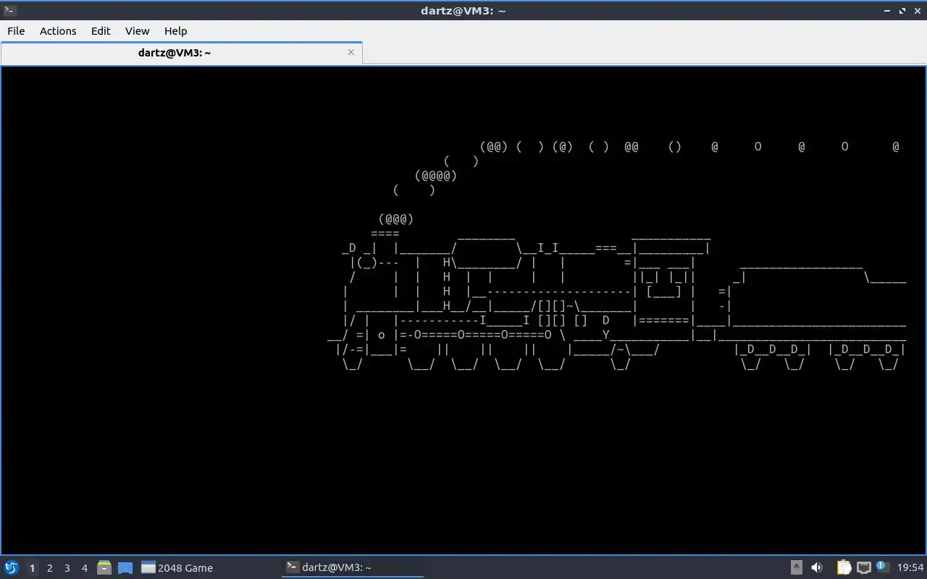Maximize the terminal window
The image size is (927, 579).
[902, 11]
